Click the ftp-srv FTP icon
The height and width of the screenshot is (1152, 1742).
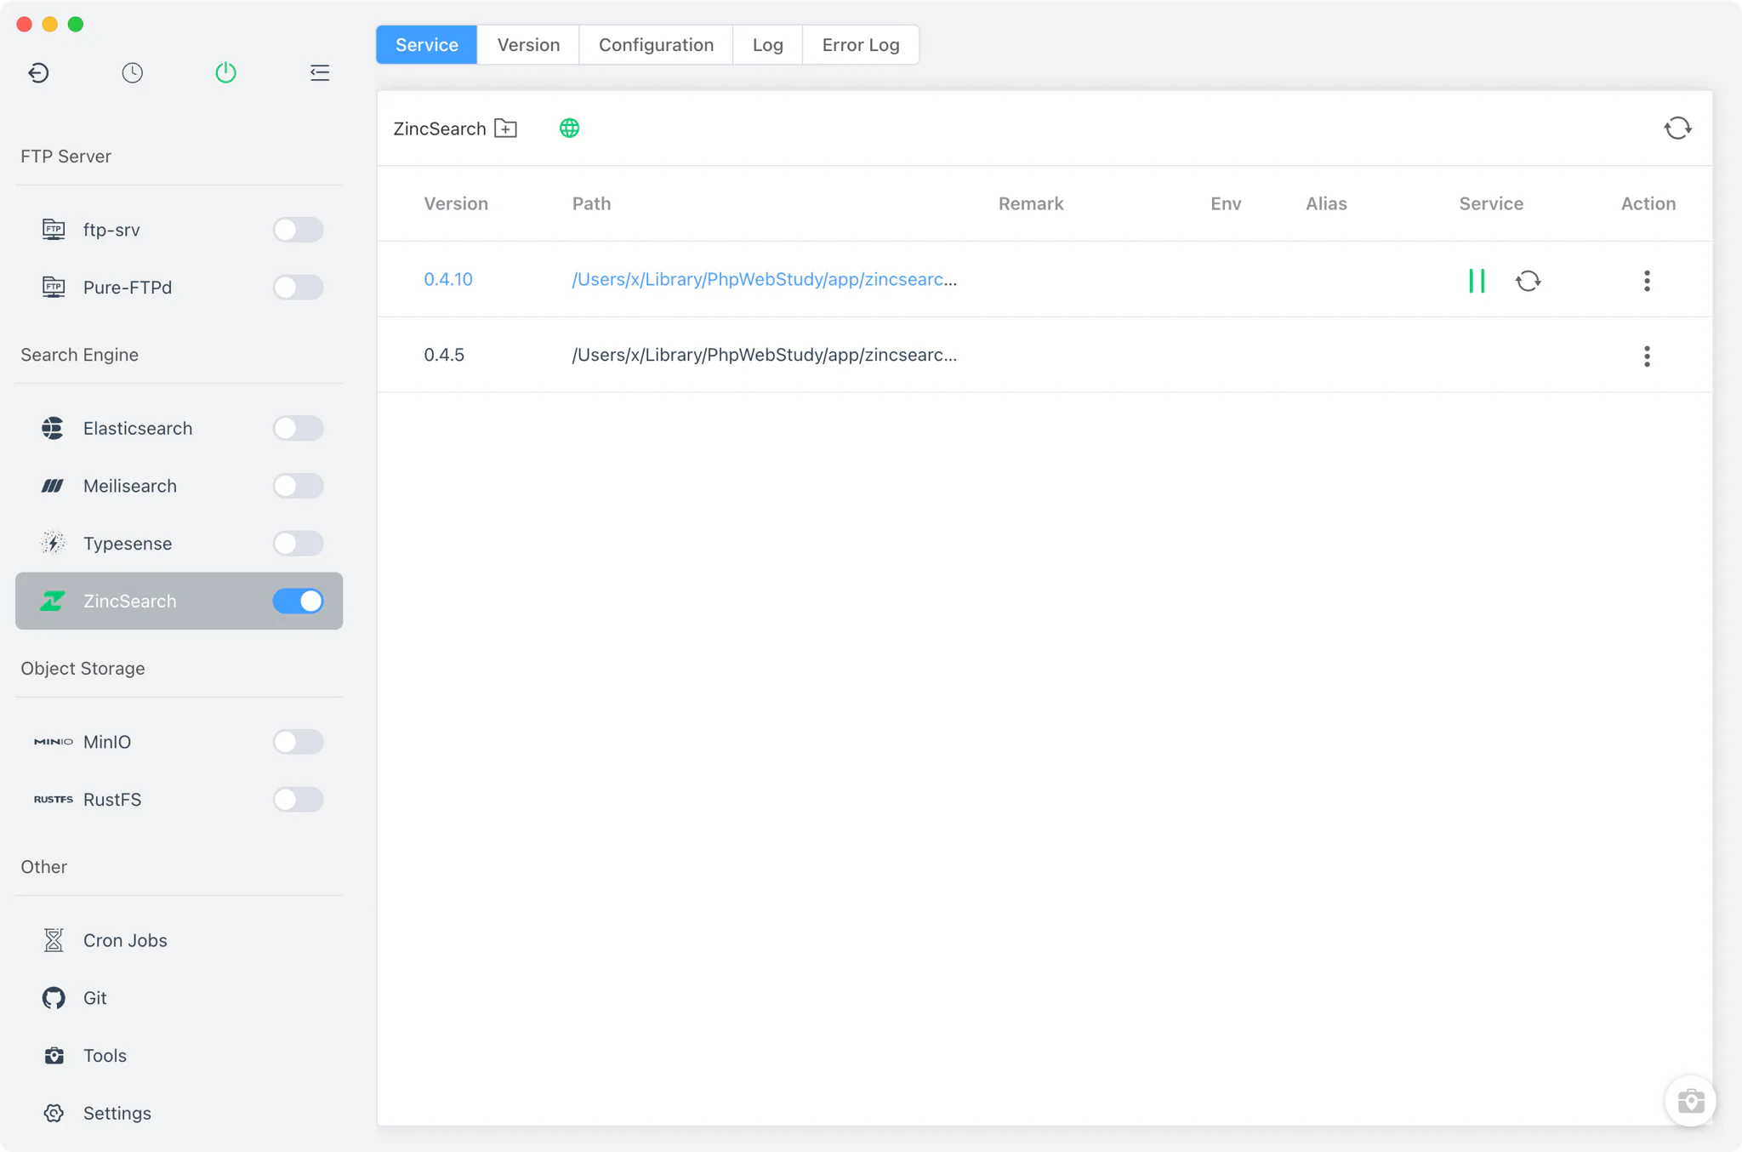coord(54,230)
